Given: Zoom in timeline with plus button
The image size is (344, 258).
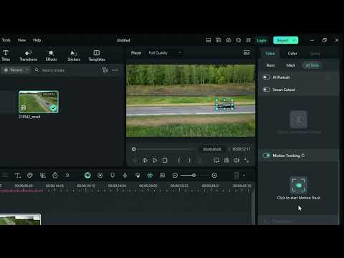Looking at the screenshot, I should [x=214, y=176].
